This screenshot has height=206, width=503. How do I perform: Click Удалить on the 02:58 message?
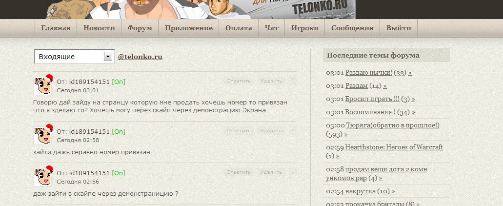tap(271, 131)
